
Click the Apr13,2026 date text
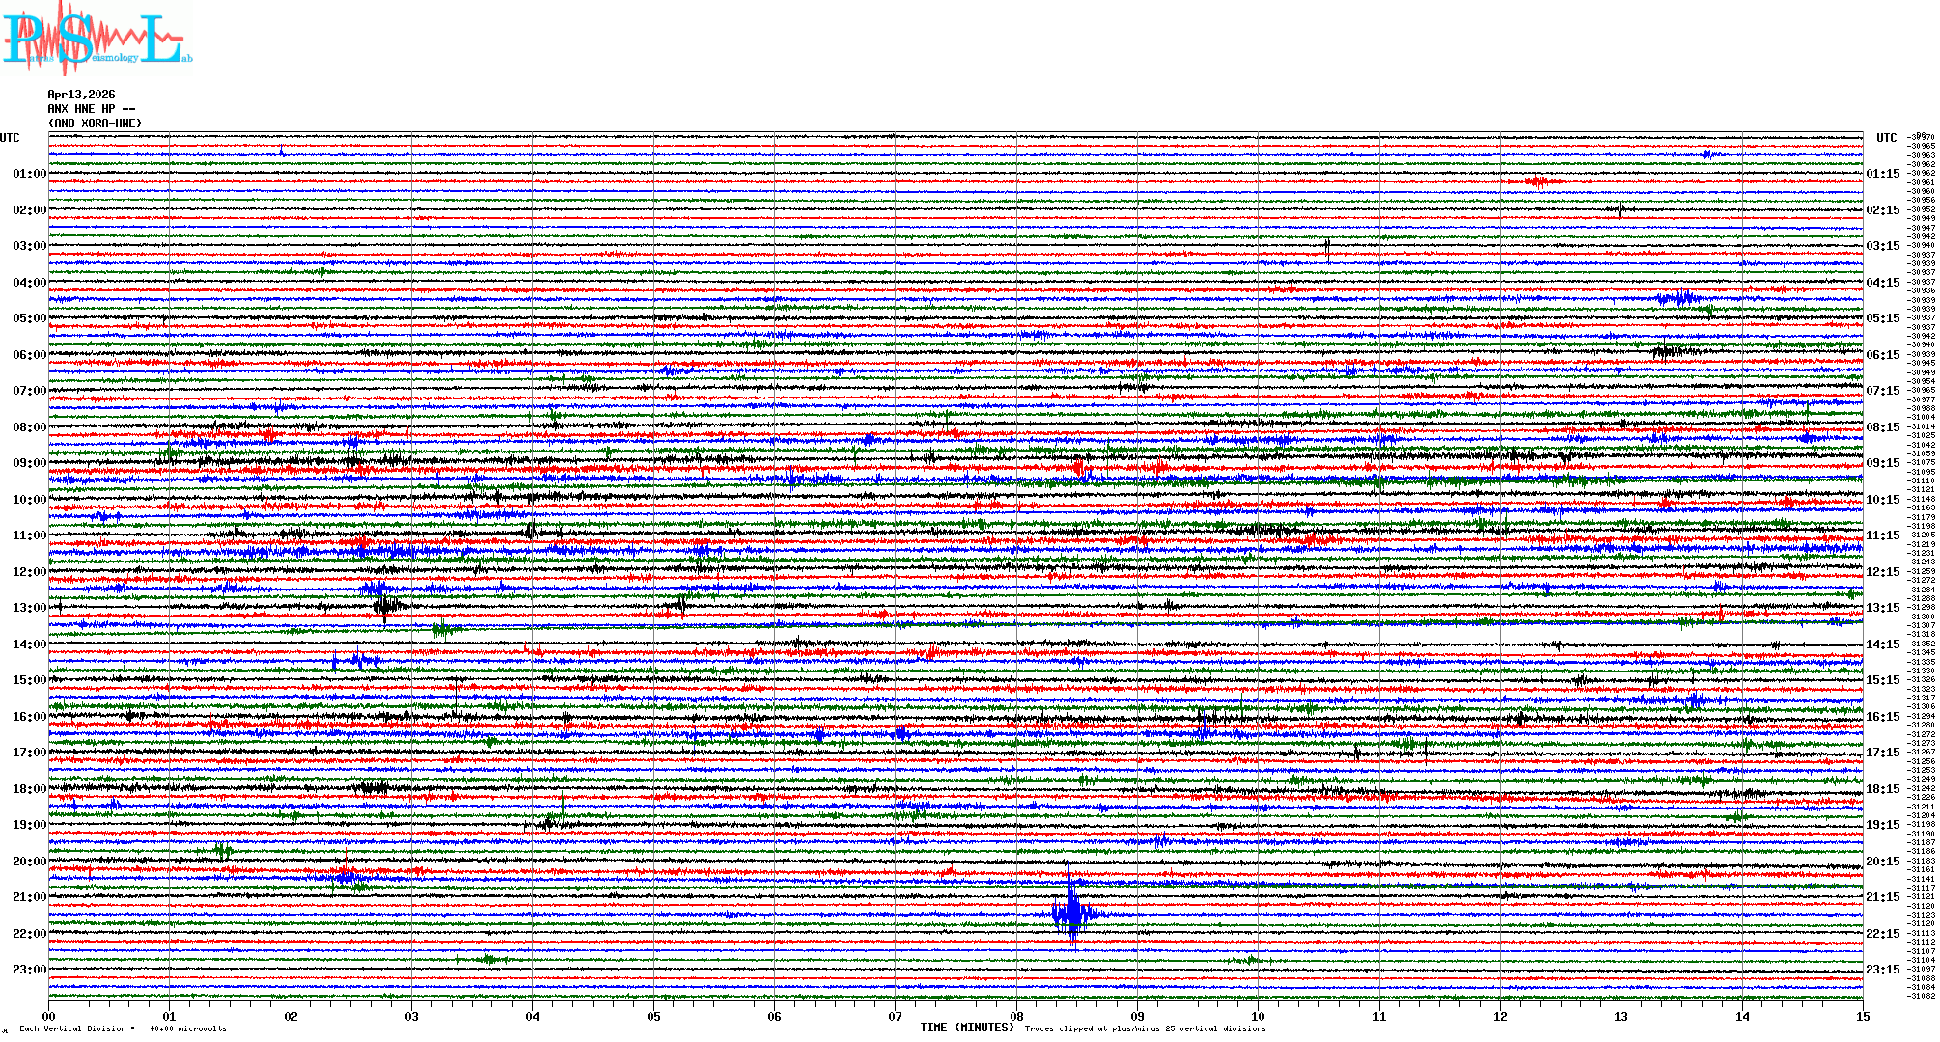[81, 95]
